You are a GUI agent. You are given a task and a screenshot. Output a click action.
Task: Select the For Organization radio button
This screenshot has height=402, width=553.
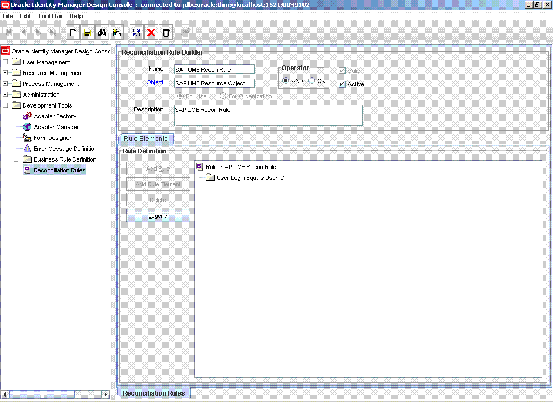(x=223, y=96)
